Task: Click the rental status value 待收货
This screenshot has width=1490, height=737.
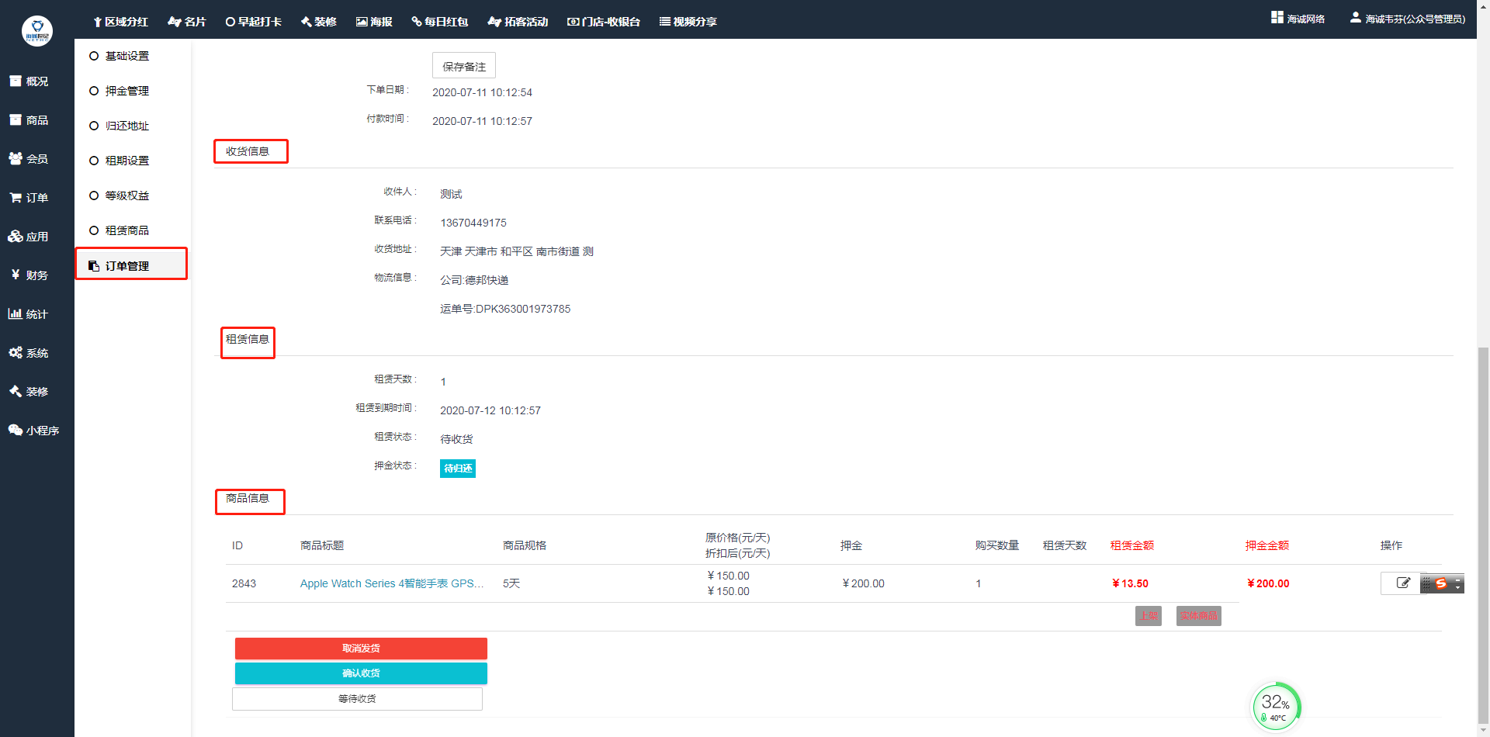Action: pyautogui.click(x=456, y=439)
